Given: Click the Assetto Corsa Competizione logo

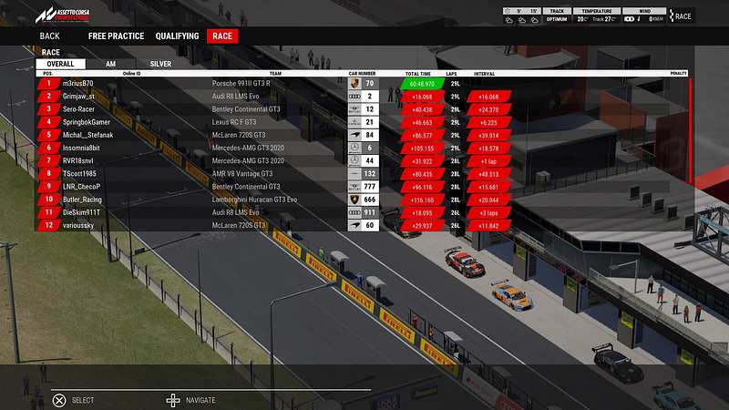Looking at the screenshot, I should pos(62,15).
